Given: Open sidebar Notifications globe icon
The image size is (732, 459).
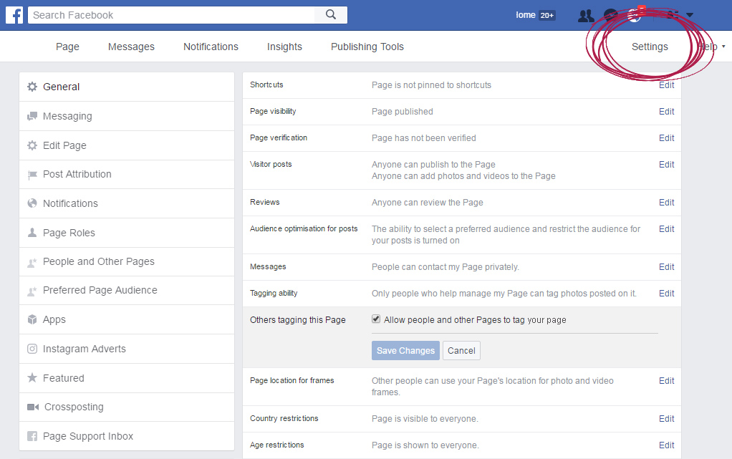Looking at the screenshot, I should 32,203.
